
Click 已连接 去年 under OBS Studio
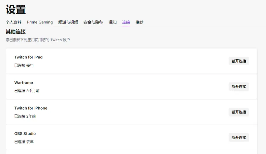click(24, 142)
